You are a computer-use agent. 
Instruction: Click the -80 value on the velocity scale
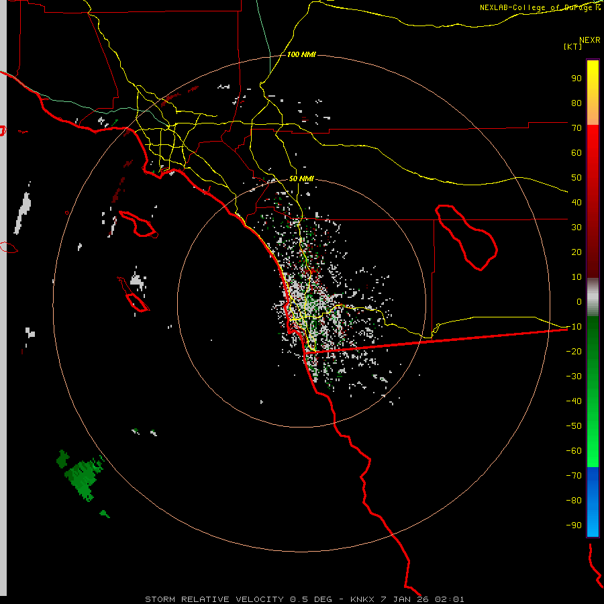point(574,501)
